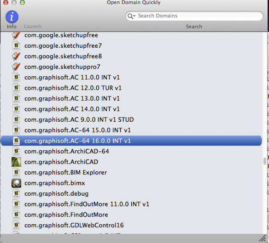Click plist icon beside com.google.sketchupfree7
Viewport: 269px width, 243px height.
17,46
